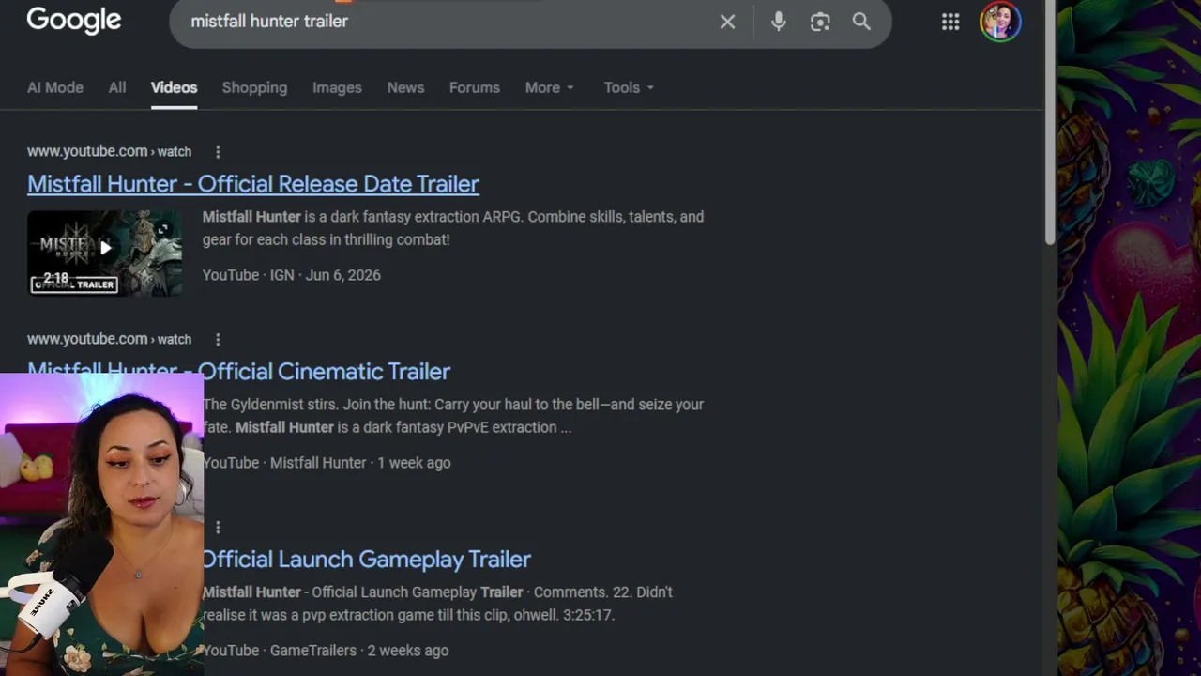Click the page vertical scrollbar
The width and height of the screenshot is (1201, 676).
click(x=1050, y=122)
